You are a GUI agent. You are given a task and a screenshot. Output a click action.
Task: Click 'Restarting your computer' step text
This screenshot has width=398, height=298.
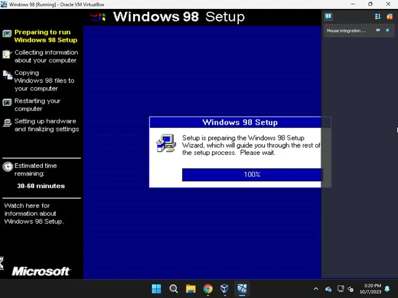click(x=37, y=105)
